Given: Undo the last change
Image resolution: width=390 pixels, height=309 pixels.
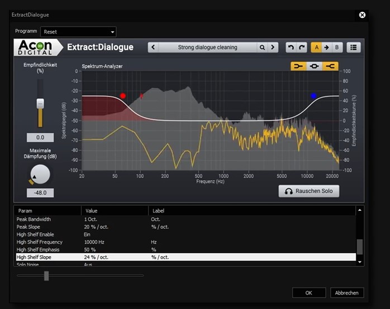Looking at the screenshot, I should 291,47.
